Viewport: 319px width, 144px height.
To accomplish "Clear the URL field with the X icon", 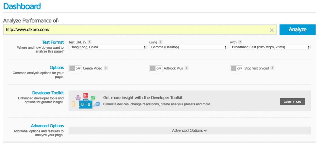I will pos(272,30).
